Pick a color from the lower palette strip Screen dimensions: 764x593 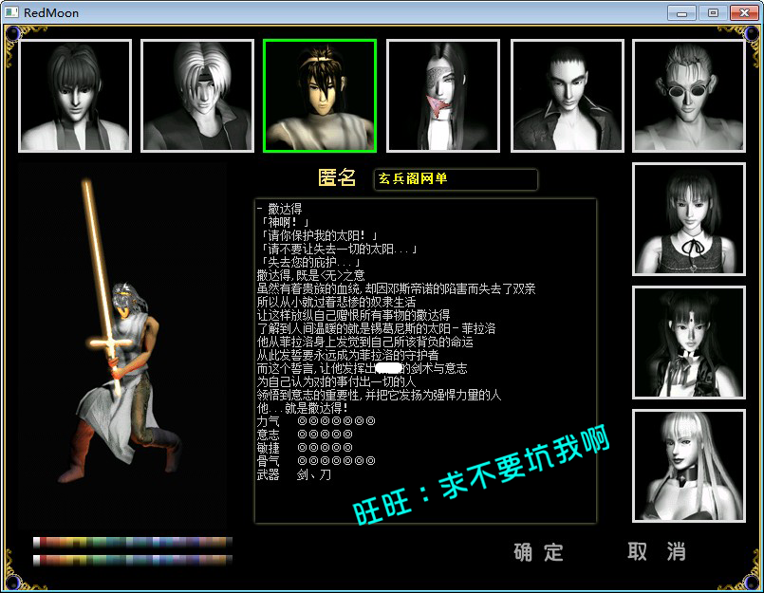pyautogui.click(x=133, y=561)
